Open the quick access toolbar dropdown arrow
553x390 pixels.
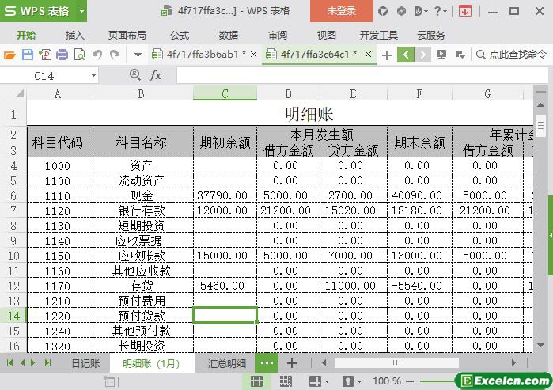138,55
